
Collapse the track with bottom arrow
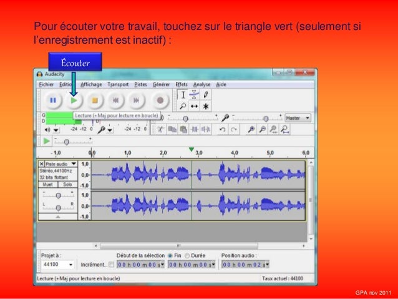point(58,217)
